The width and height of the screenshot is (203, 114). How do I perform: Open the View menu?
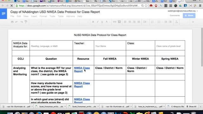[26, 16]
